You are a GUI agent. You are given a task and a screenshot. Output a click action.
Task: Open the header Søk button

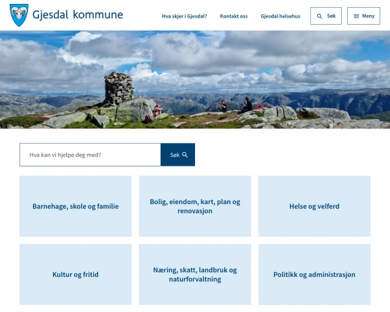[x=326, y=16]
